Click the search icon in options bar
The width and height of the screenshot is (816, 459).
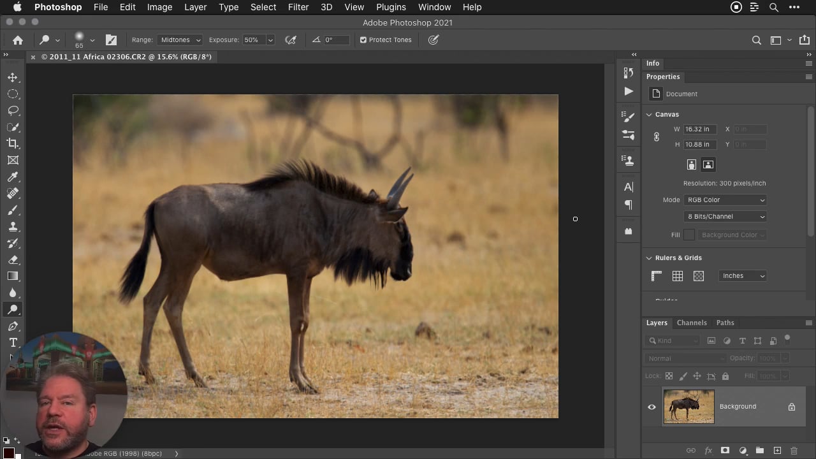(x=757, y=40)
